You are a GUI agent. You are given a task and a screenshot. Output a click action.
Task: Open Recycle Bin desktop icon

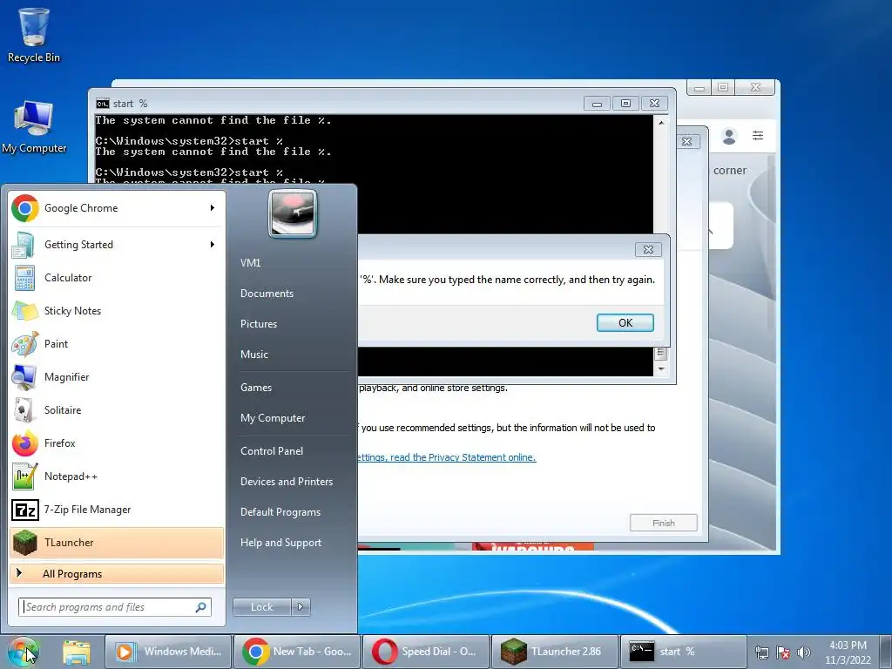[34, 35]
